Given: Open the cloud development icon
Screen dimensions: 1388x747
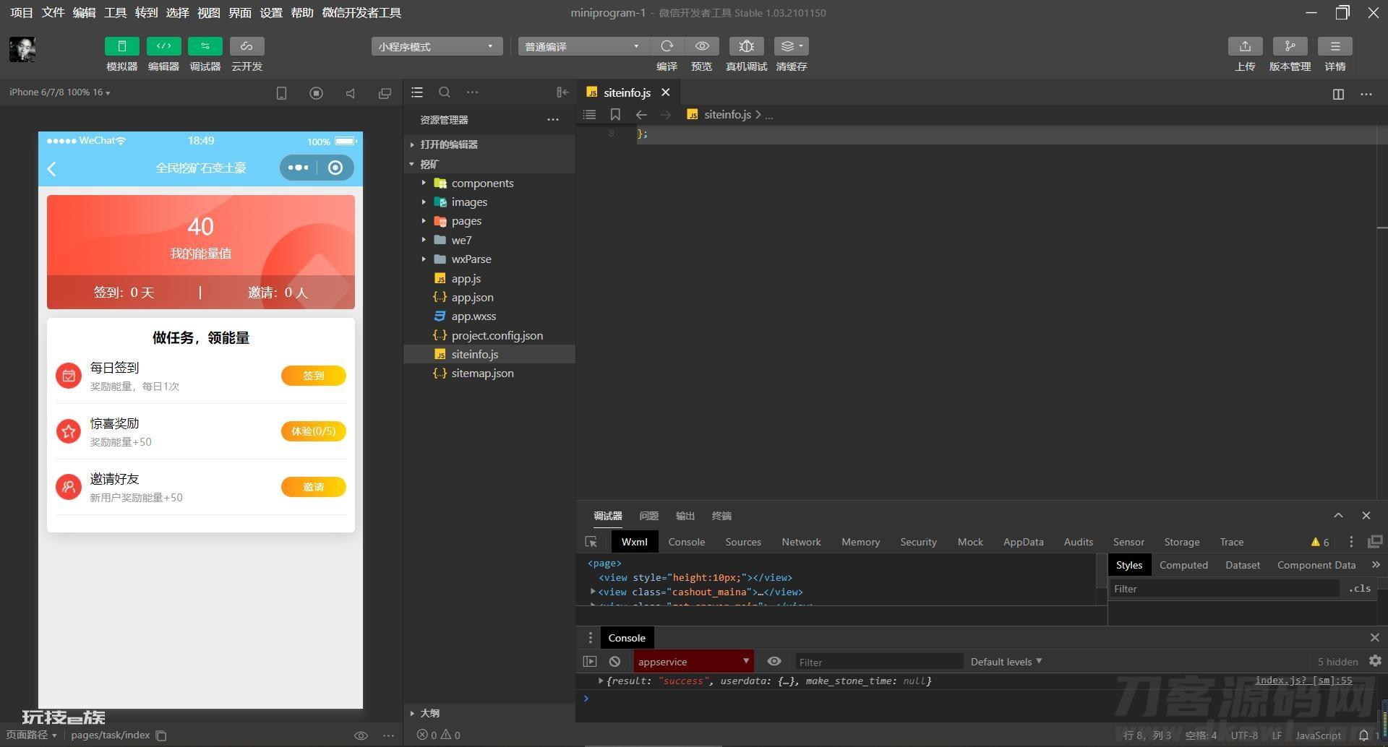Looking at the screenshot, I should pyautogui.click(x=247, y=46).
